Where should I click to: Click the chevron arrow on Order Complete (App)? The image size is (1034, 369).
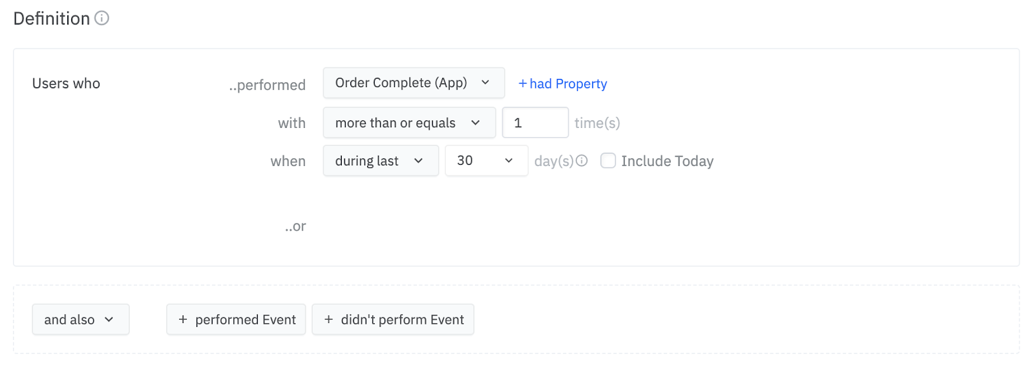point(485,83)
